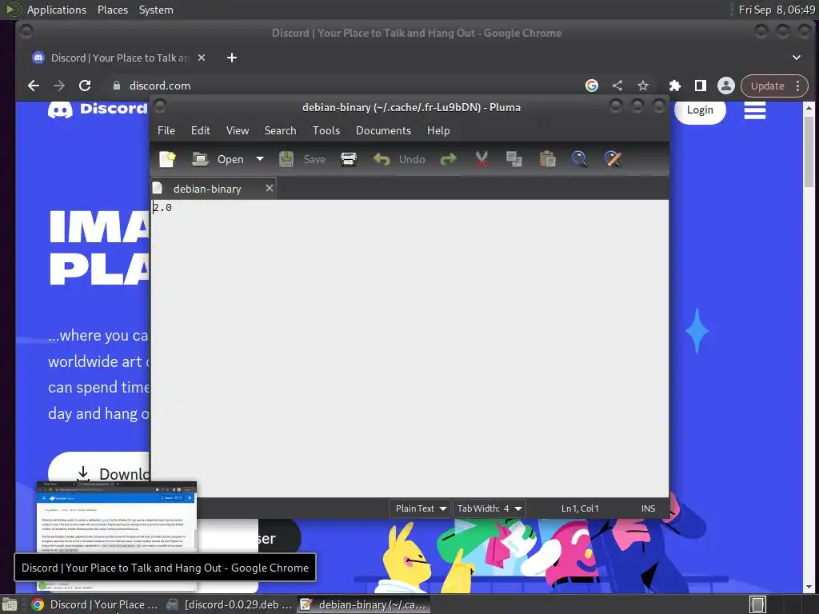Open the File menu in Pluma
This screenshot has height=614, width=819.
(166, 130)
